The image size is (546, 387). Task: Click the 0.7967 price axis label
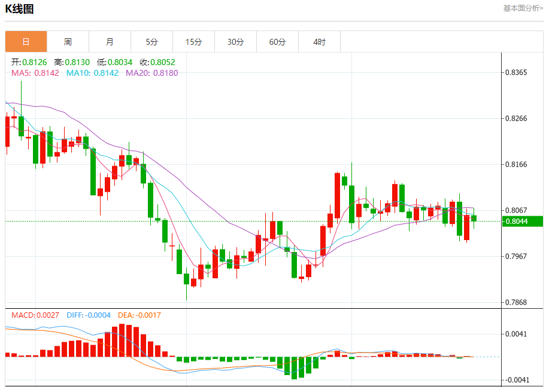pos(516,256)
